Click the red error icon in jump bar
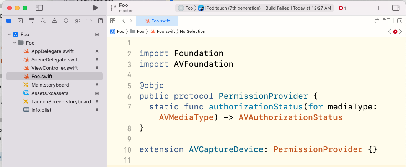The height and width of the screenshot is (167, 406). (x=395, y=32)
